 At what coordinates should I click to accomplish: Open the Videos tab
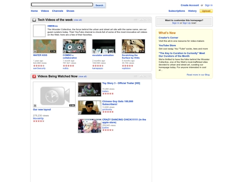[x=45, y=11]
